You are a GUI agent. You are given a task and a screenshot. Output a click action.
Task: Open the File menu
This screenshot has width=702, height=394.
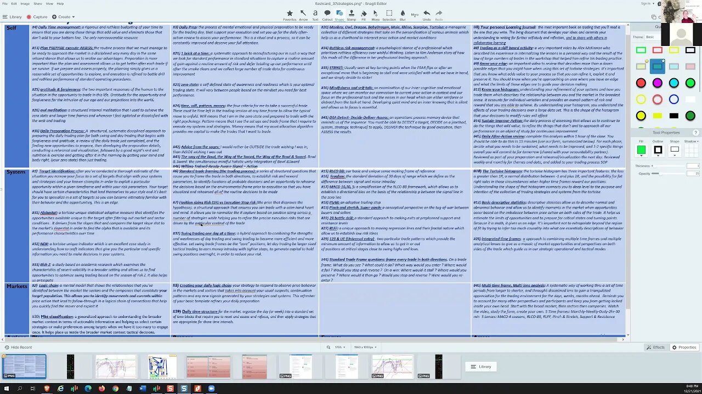point(5,3)
